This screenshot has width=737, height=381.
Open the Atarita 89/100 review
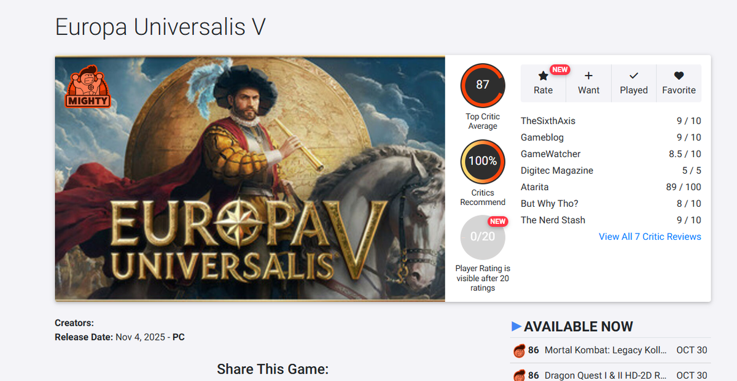[611, 187]
